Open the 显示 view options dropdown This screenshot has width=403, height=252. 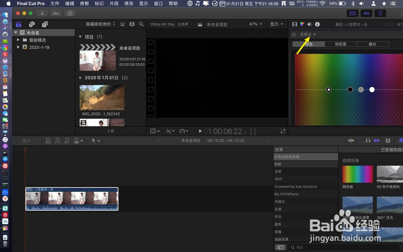point(276,24)
